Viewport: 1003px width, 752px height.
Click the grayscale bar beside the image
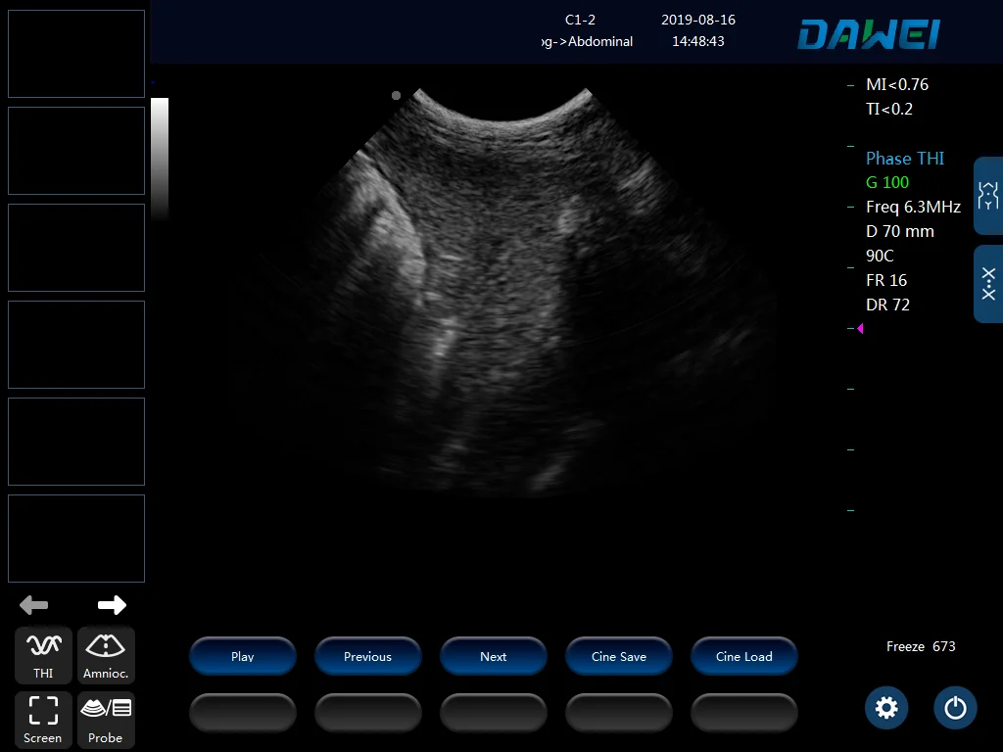tap(160, 157)
